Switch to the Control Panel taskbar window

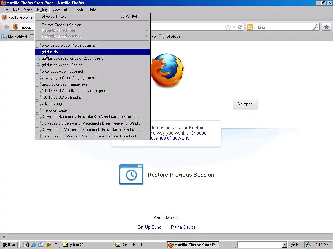click(x=140, y=245)
